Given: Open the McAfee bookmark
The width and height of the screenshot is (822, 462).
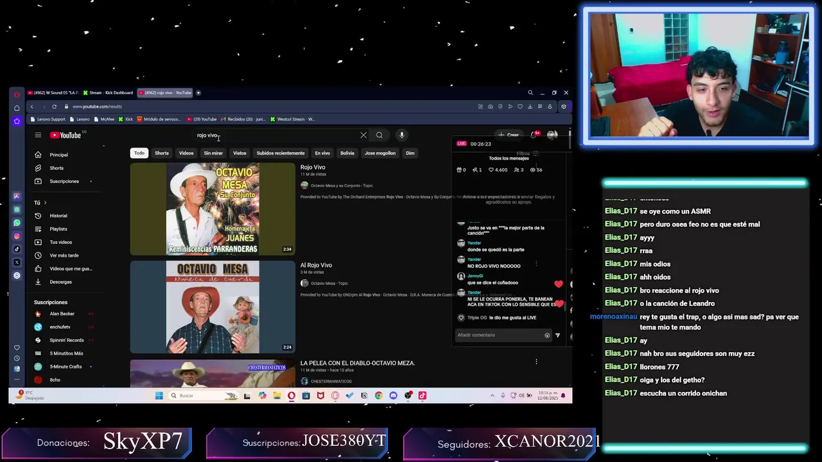Looking at the screenshot, I should 104,119.
